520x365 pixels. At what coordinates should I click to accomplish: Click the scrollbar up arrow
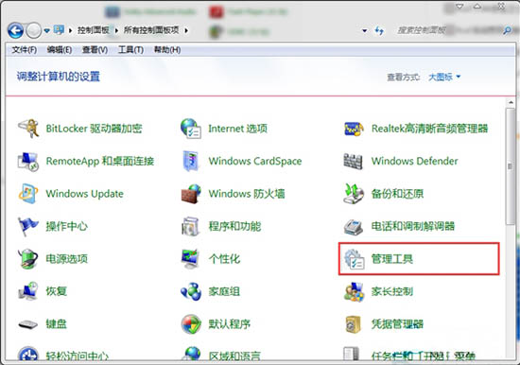(511, 102)
